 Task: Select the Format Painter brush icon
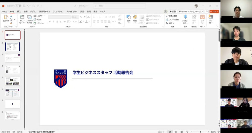11,23
